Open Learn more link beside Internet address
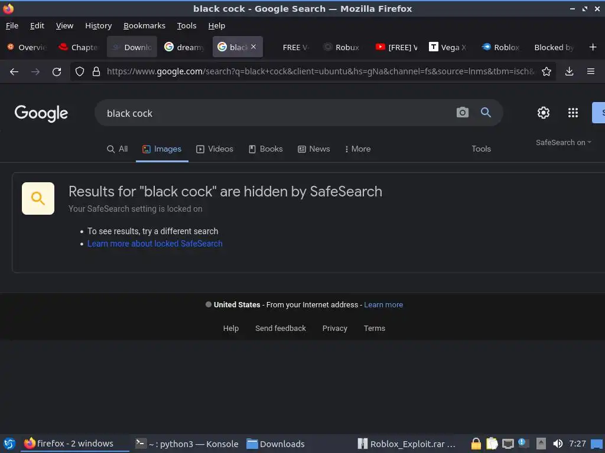This screenshot has height=453, width=605. (383, 305)
